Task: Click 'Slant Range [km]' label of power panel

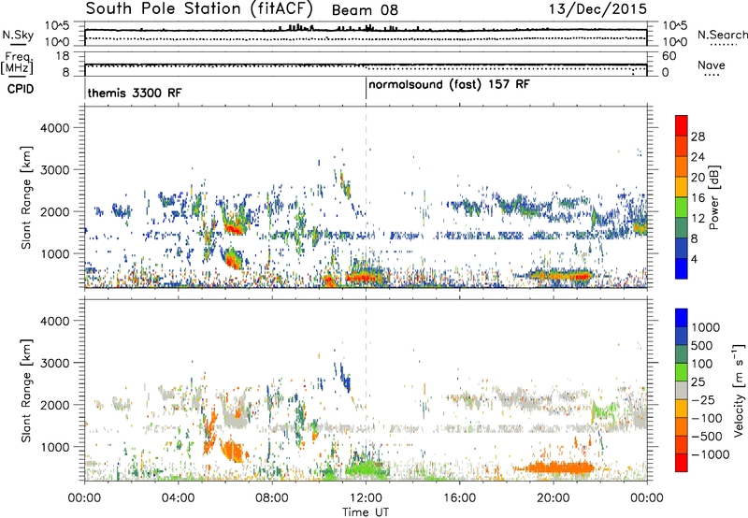Action: [x=26, y=197]
